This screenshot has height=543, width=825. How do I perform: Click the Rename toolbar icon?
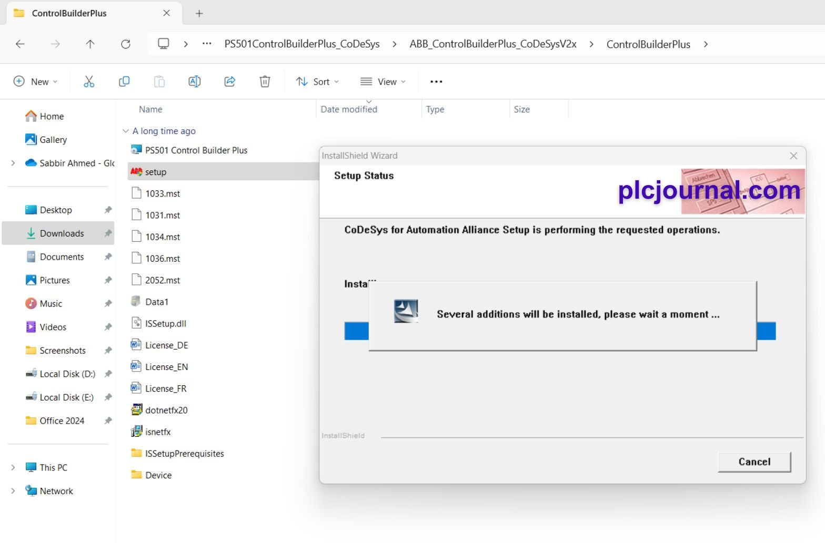194,81
